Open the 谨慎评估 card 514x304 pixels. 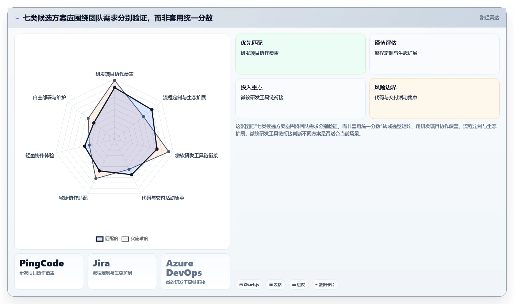pos(434,54)
